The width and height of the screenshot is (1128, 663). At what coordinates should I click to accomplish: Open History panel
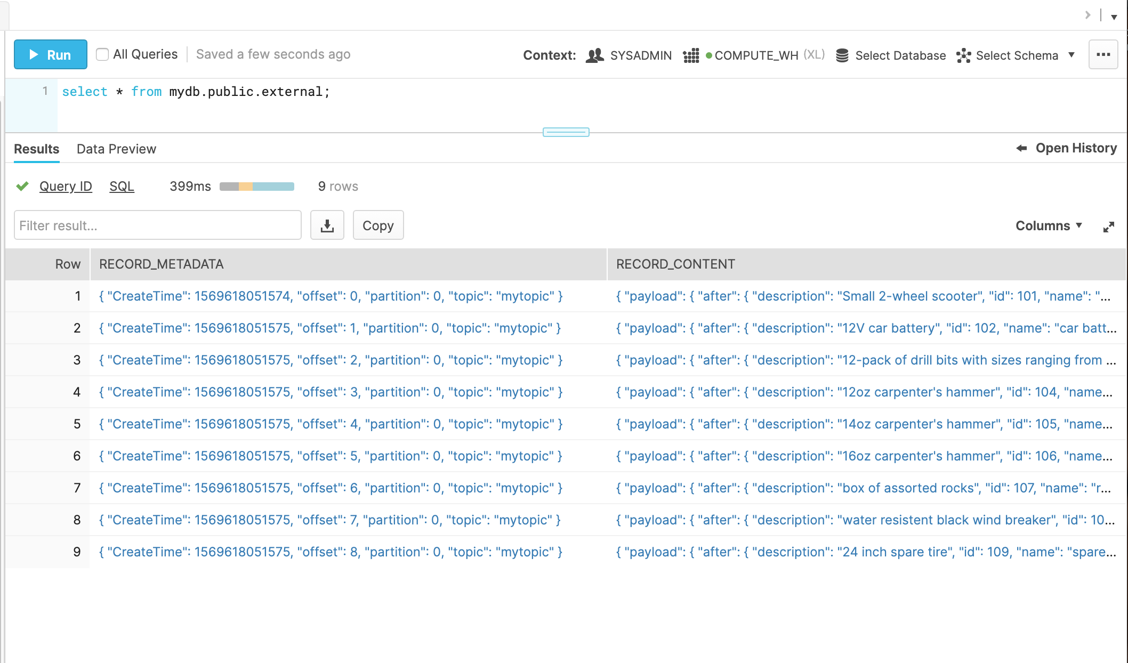1066,148
